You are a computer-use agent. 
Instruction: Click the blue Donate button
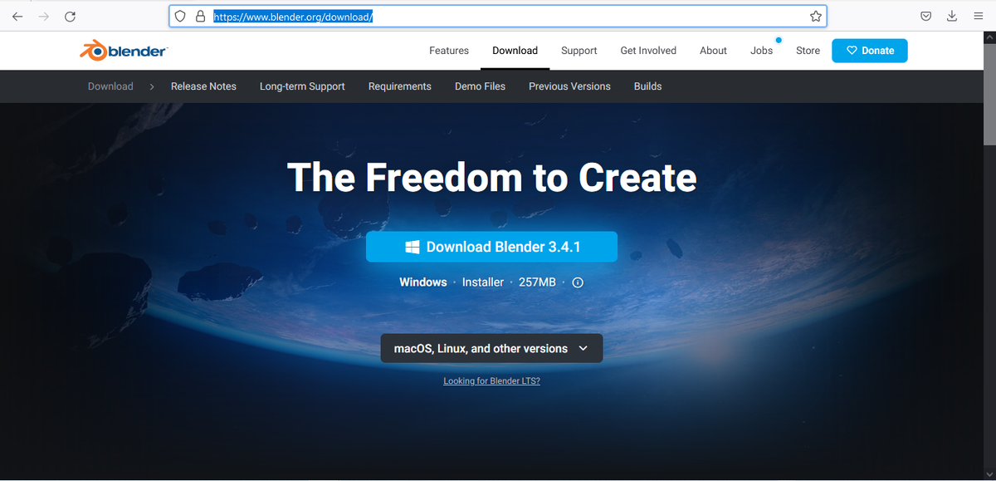click(x=870, y=51)
